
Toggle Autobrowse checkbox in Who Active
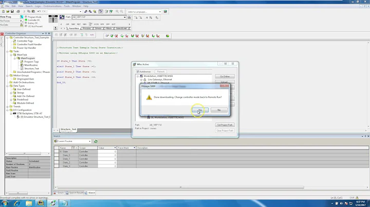coord(138,72)
